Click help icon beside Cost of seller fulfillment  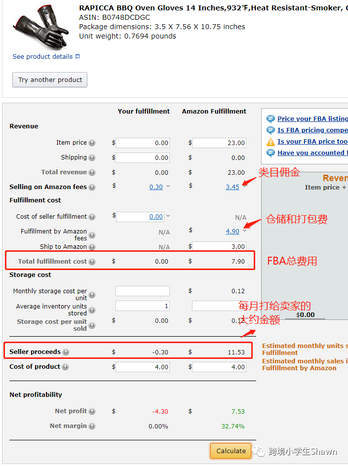(92, 217)
